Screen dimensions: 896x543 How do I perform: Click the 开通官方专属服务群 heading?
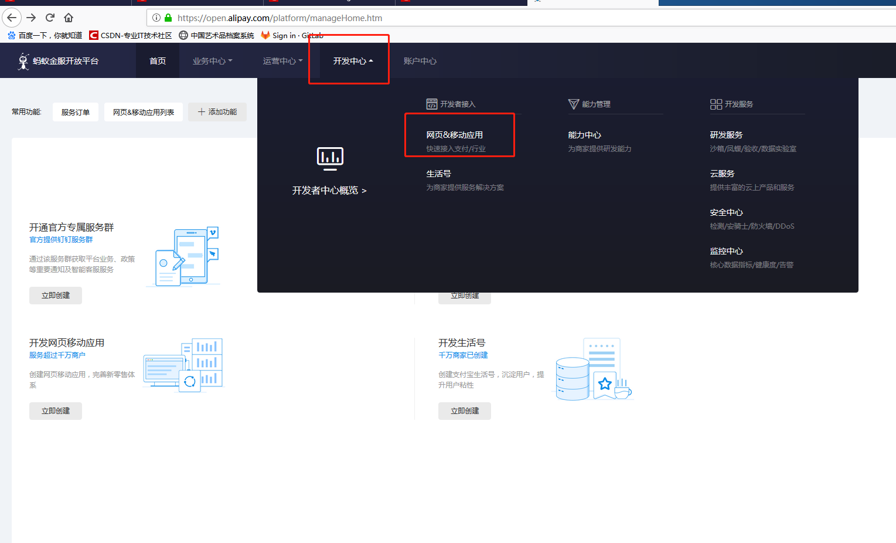pos(71,228)
